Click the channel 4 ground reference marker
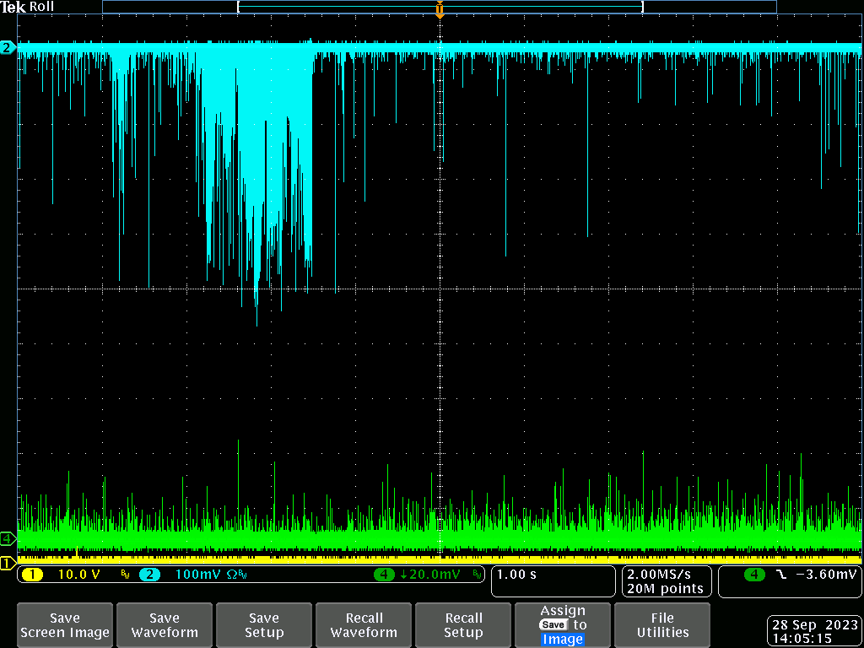 [x=8, y=538]
